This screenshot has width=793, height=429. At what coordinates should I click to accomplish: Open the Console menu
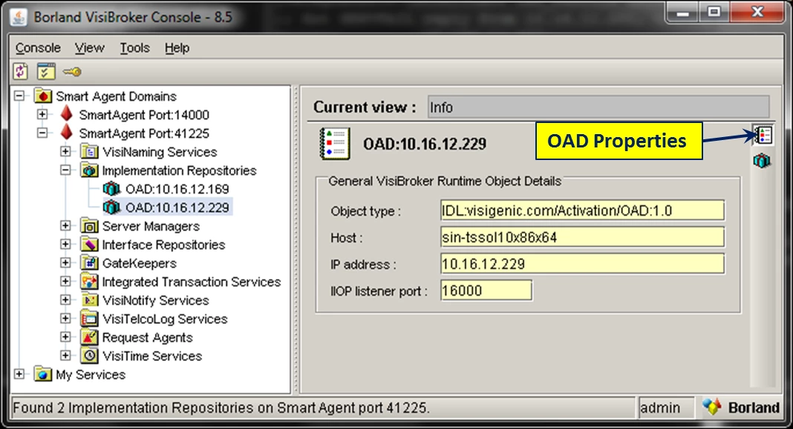coord(38,48)
